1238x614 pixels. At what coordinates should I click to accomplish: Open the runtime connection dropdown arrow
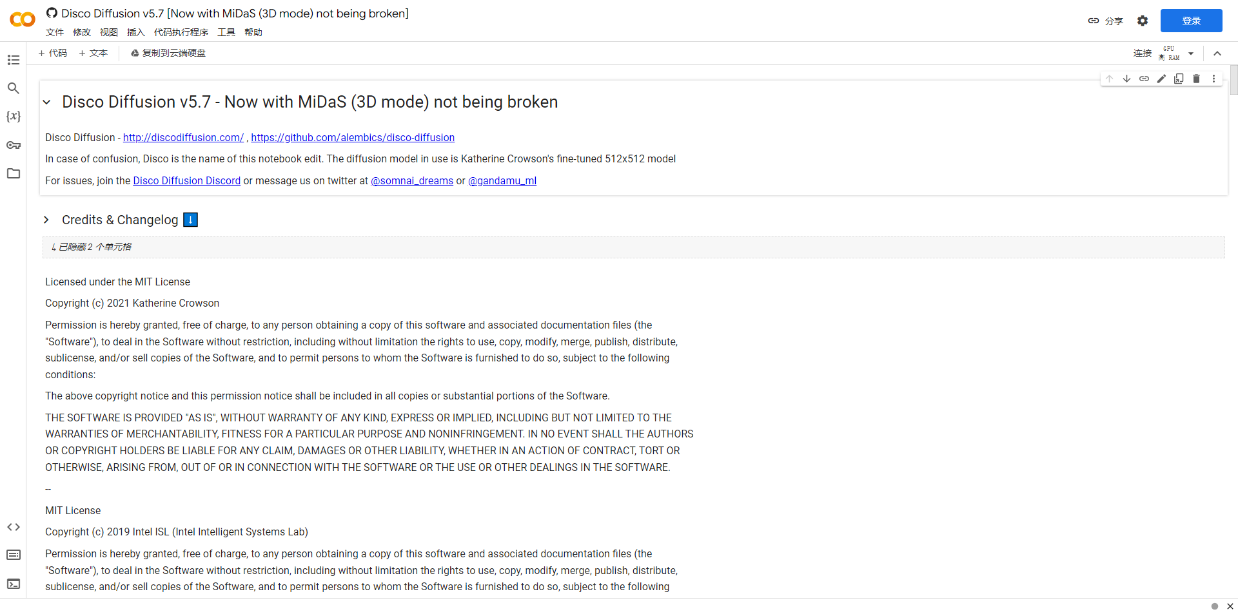(1191, 53)
